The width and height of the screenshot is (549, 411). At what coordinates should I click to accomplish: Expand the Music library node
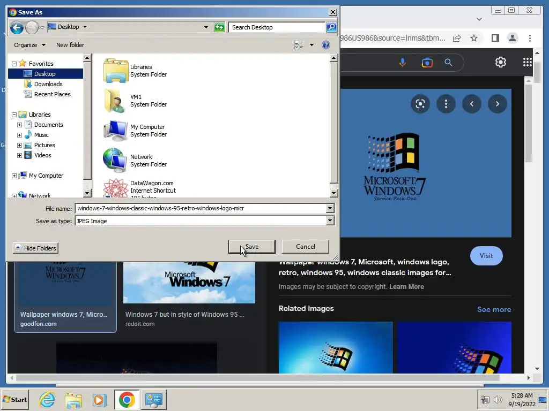[20, 135]
